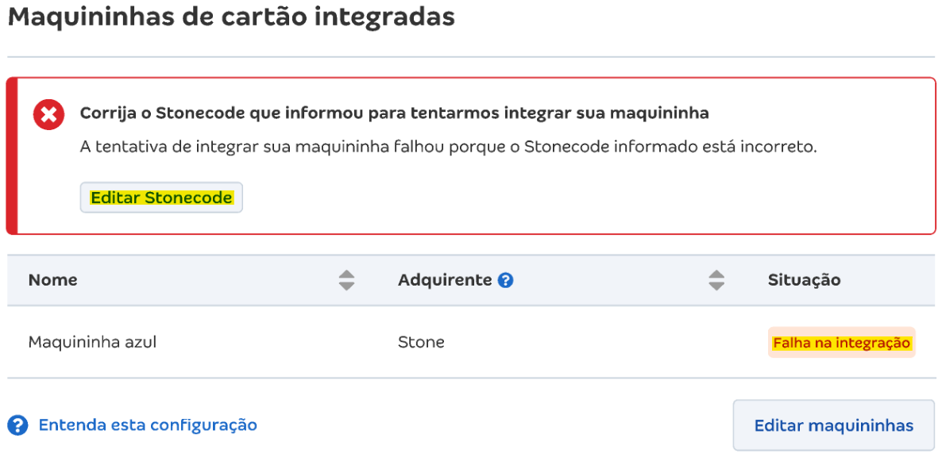The image size is (942, 457).
Task: Click the Falha na integração status badge
Action: [x=841, y=342]
